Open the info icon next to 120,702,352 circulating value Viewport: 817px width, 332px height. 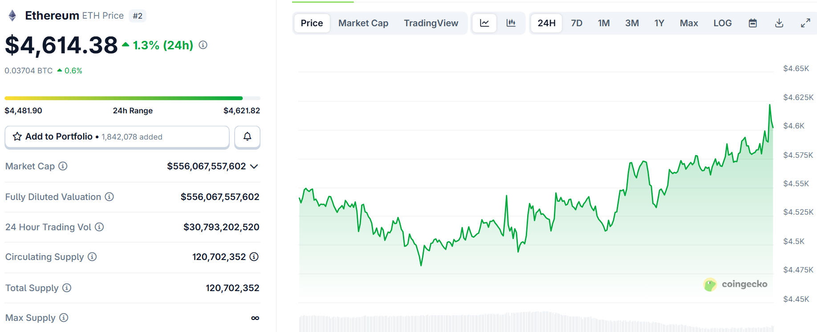click(x=254, y=256)
